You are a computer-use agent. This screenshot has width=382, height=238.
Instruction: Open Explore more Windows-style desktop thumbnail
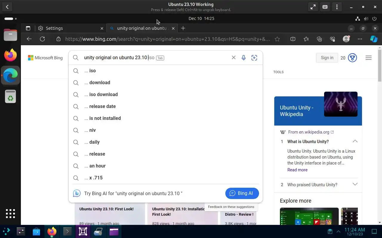click(309, 216)
